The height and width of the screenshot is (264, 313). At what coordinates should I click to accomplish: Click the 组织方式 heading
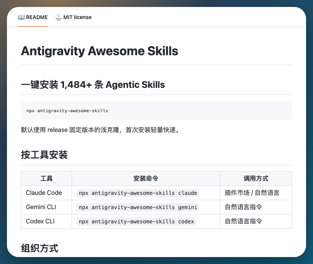40,248
